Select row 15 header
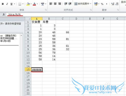The image size is (126, 96). (x=28, y=69)
